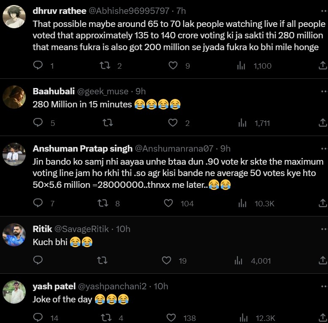The width and height of the screenshot is (328, 323).
Task: Like Anshuman Pratap singh's tweet
Action: click(169, 203)
